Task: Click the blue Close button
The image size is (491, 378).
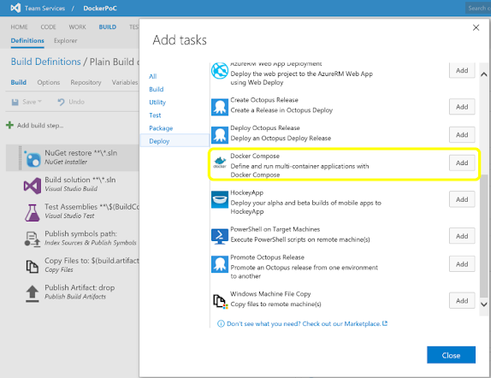Action: (451, 355)
